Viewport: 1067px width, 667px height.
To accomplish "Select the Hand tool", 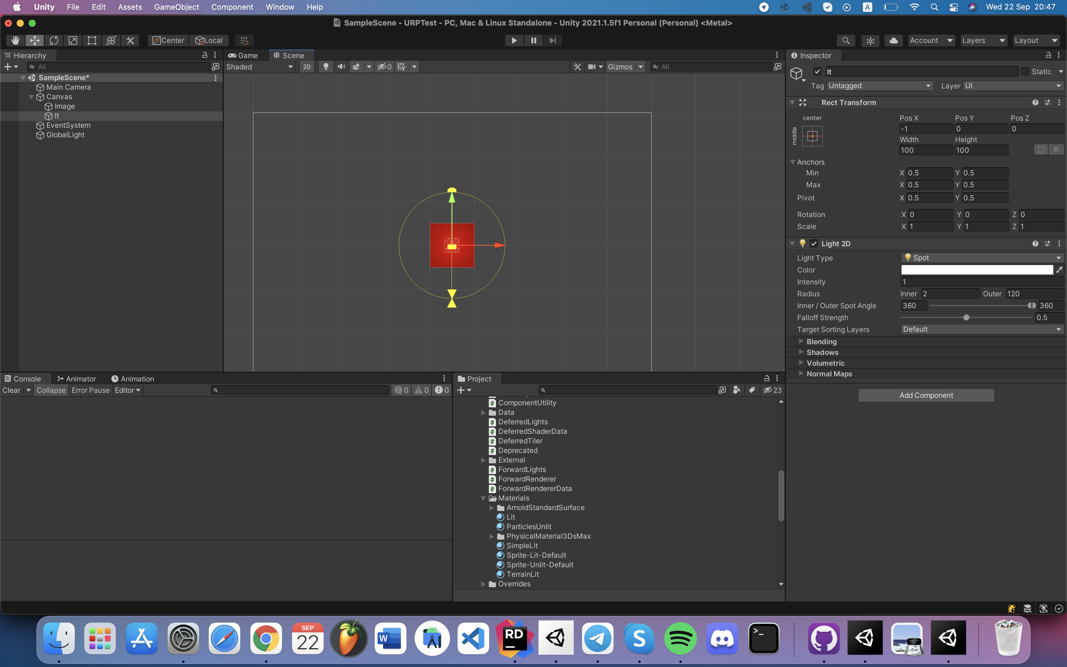I will click(x=15, y=40).
